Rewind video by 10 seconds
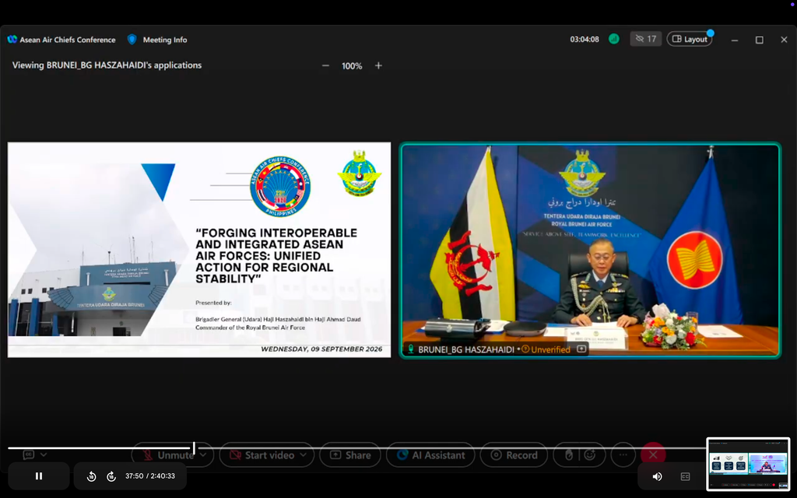The width and height of the screenshot is (797, 498). coord(92,476)
